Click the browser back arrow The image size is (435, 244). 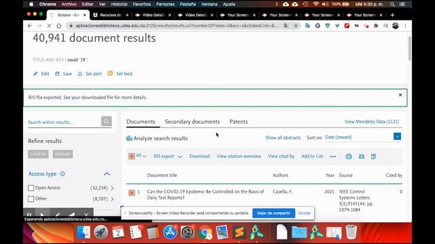click(30, 26)
